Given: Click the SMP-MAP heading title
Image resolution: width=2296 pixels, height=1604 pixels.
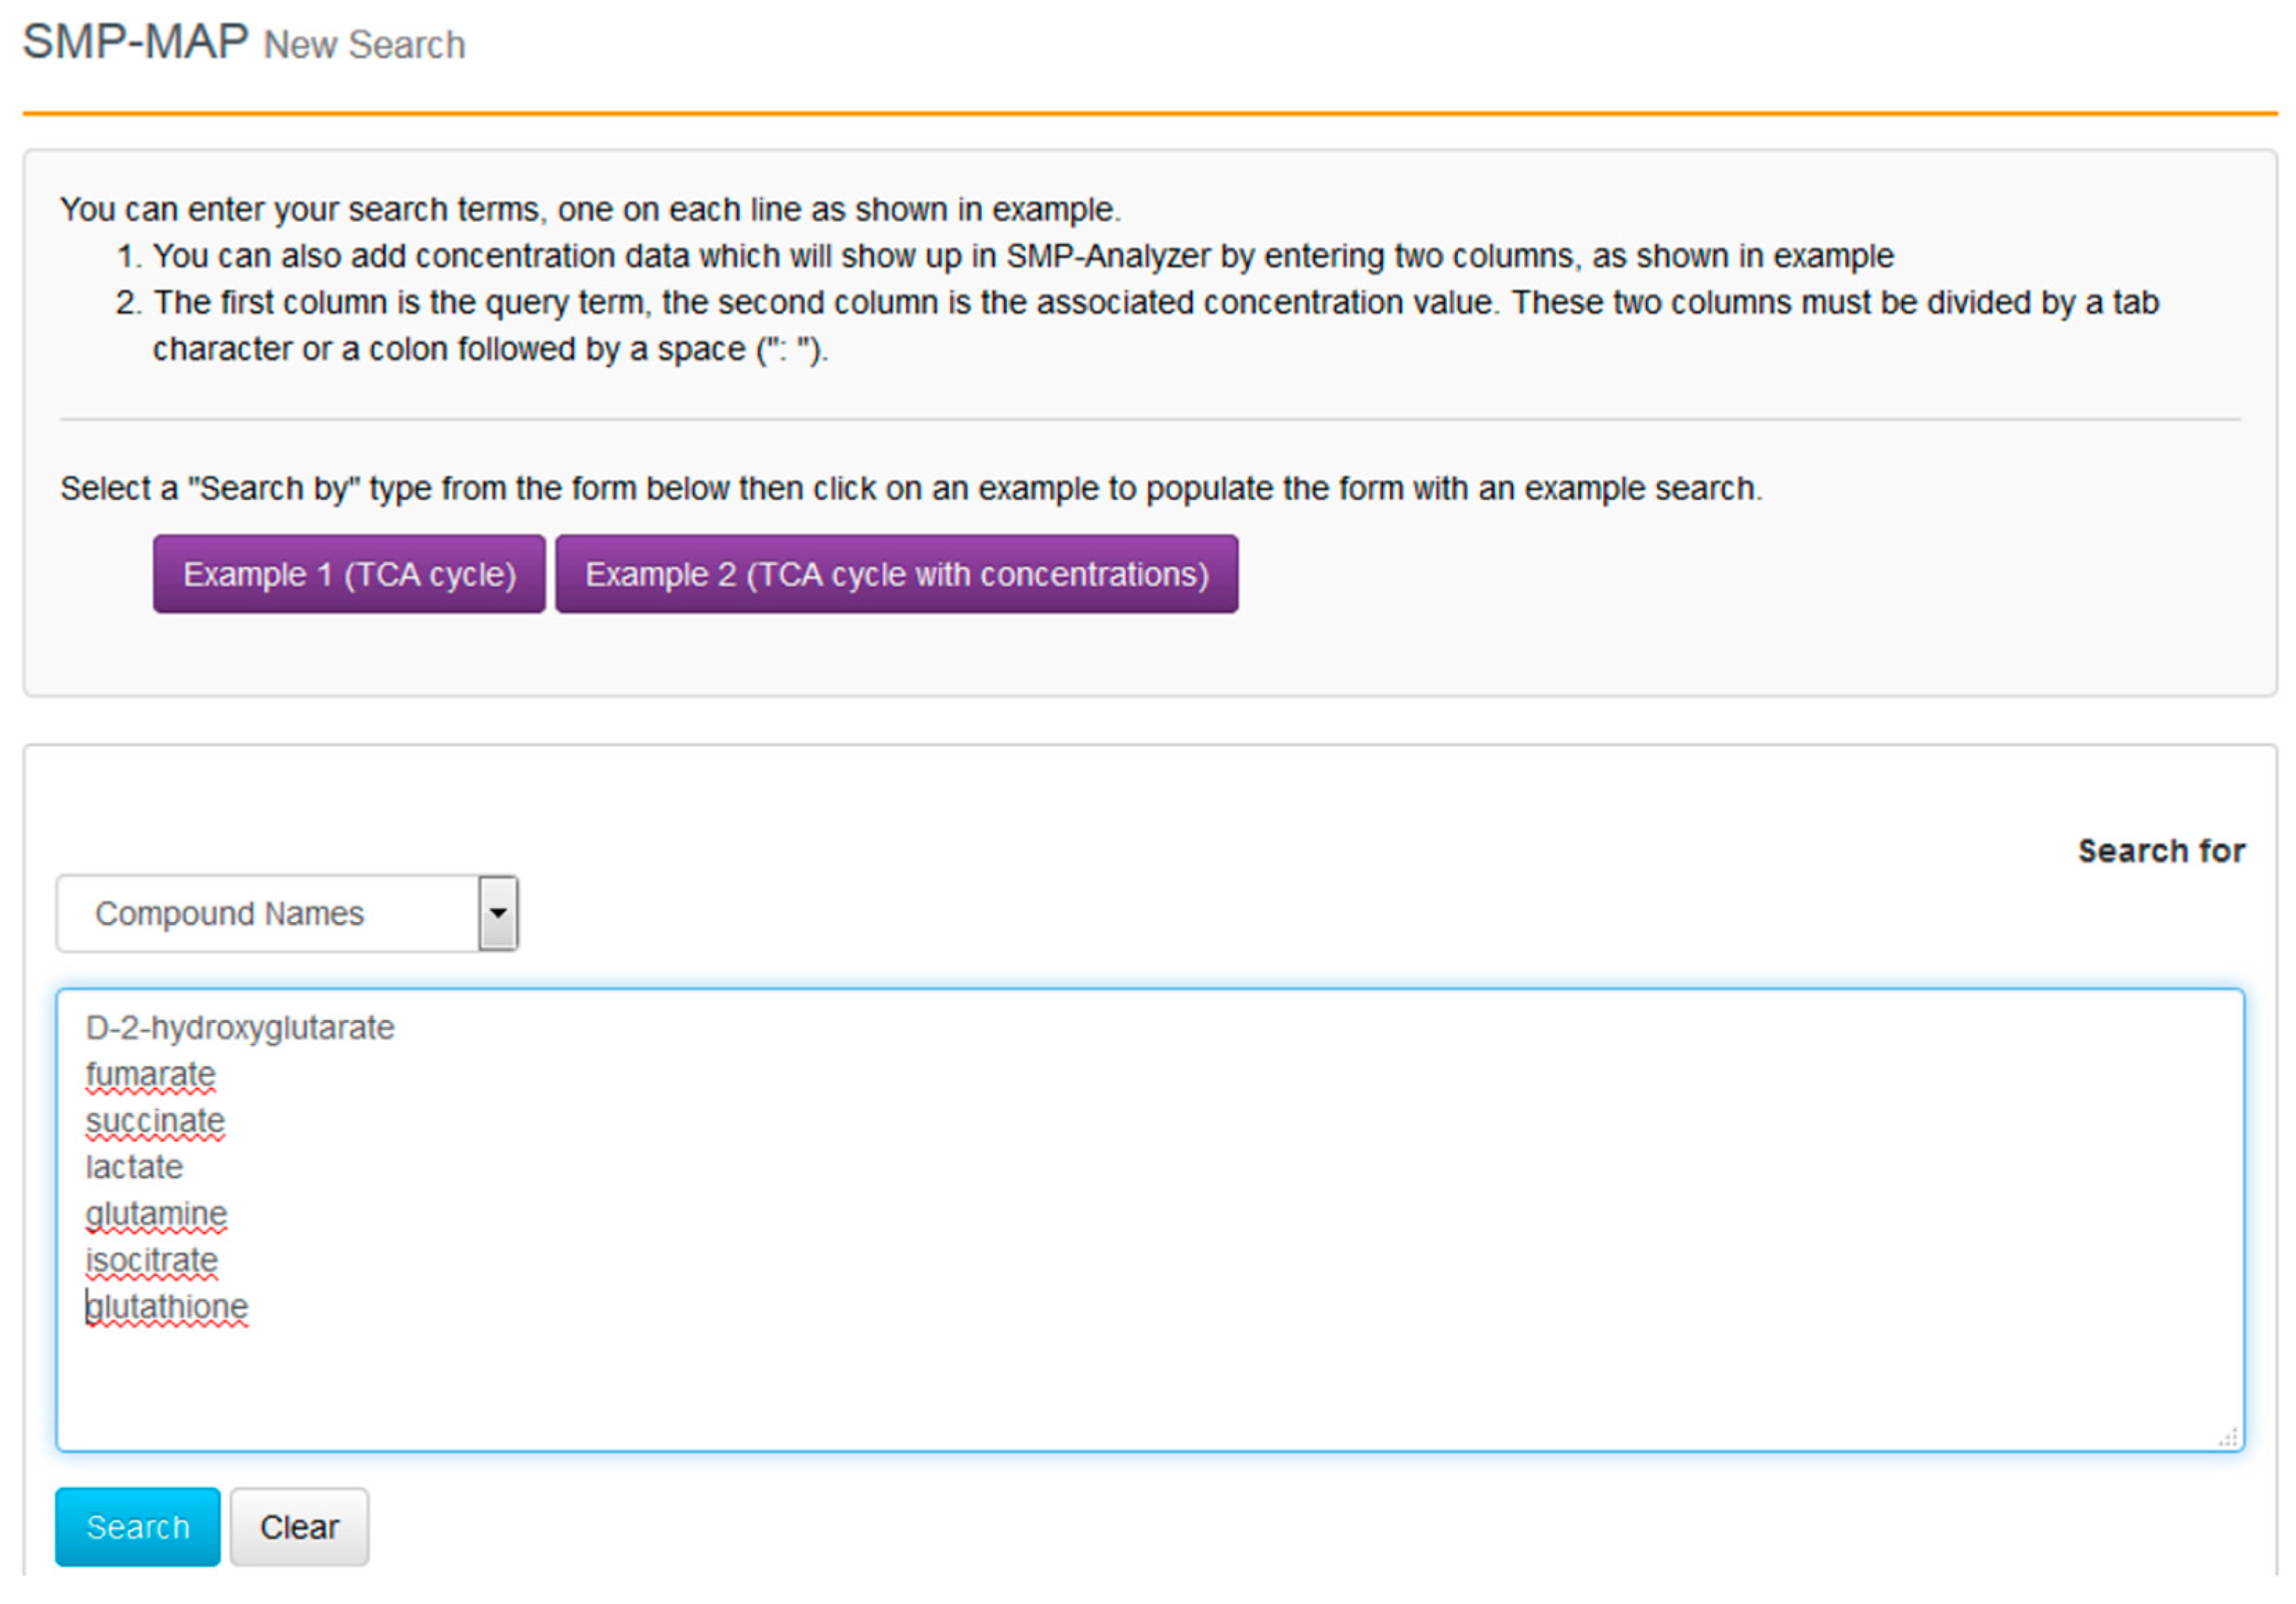Looking at the screenshot, I should [135, 42].
